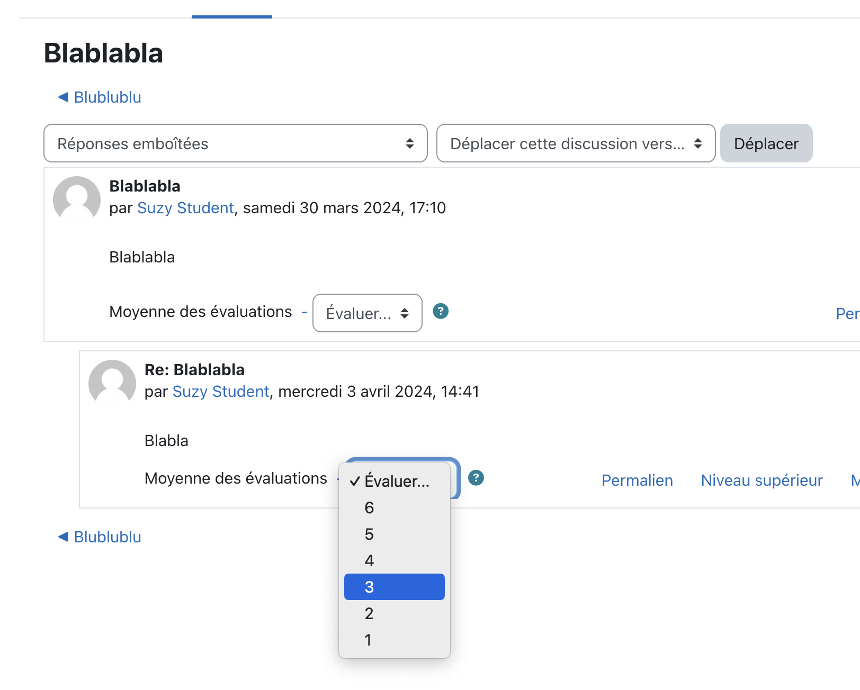Open Suzy Student profile link in first post

185,208
